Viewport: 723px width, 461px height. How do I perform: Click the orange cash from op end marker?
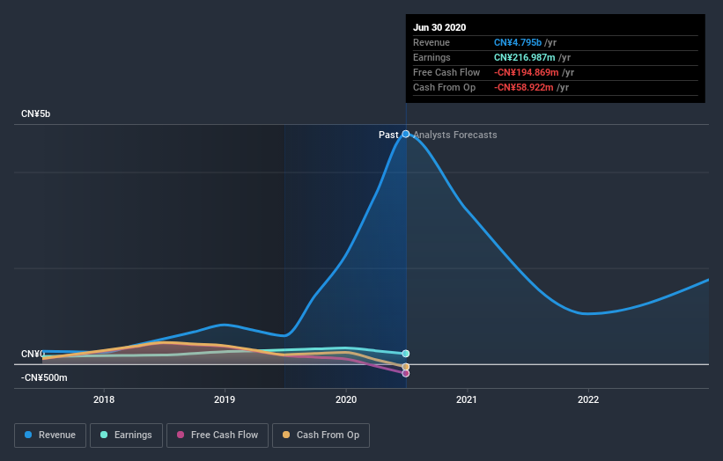point(406,367)
